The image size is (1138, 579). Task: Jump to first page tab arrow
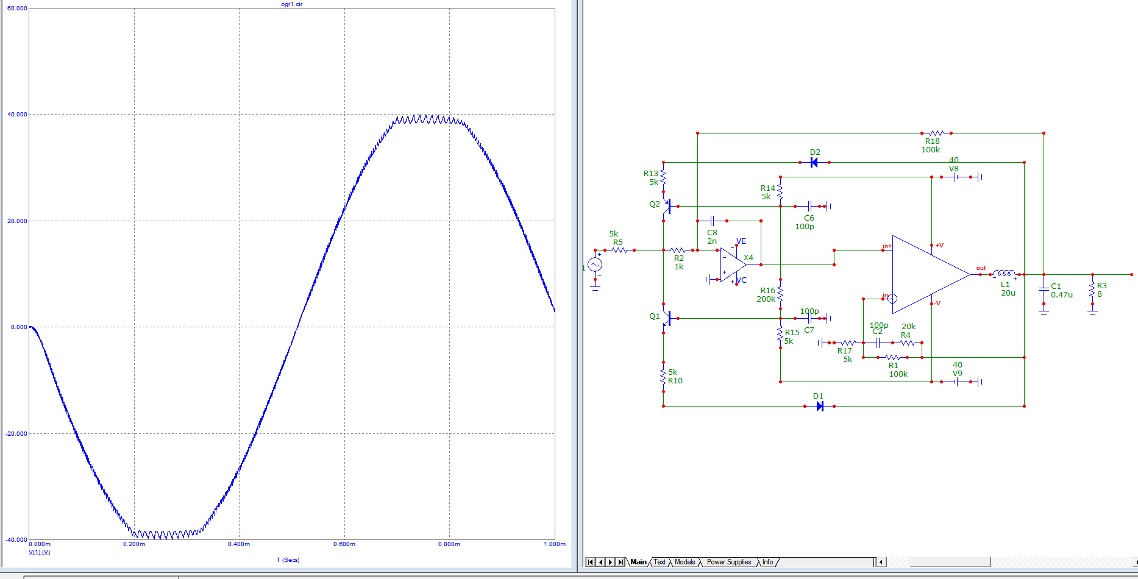591,562
